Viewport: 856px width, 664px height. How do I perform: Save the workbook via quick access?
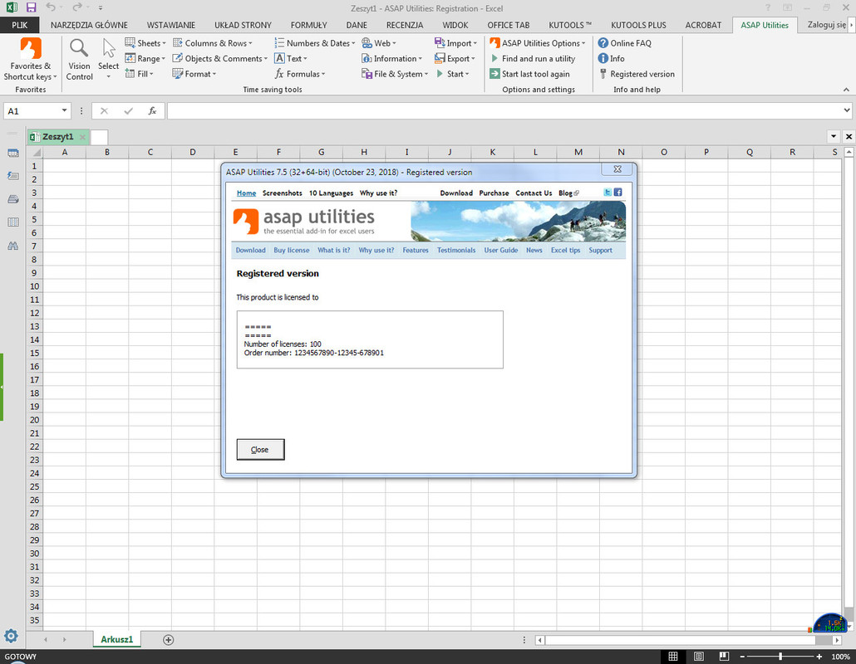[31, 7]
